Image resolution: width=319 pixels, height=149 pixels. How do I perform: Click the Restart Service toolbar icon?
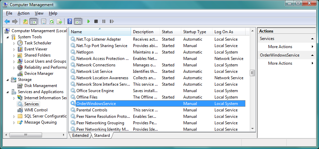click(111, 22)
